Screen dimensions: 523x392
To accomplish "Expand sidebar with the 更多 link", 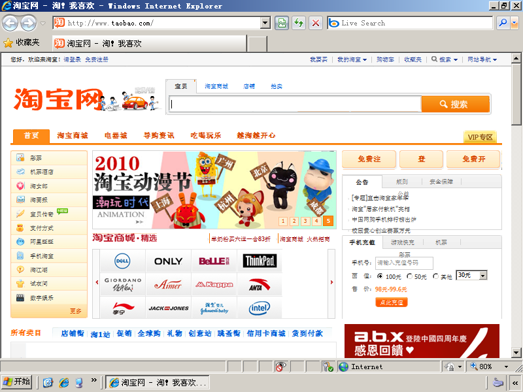I will coord(76,311).
